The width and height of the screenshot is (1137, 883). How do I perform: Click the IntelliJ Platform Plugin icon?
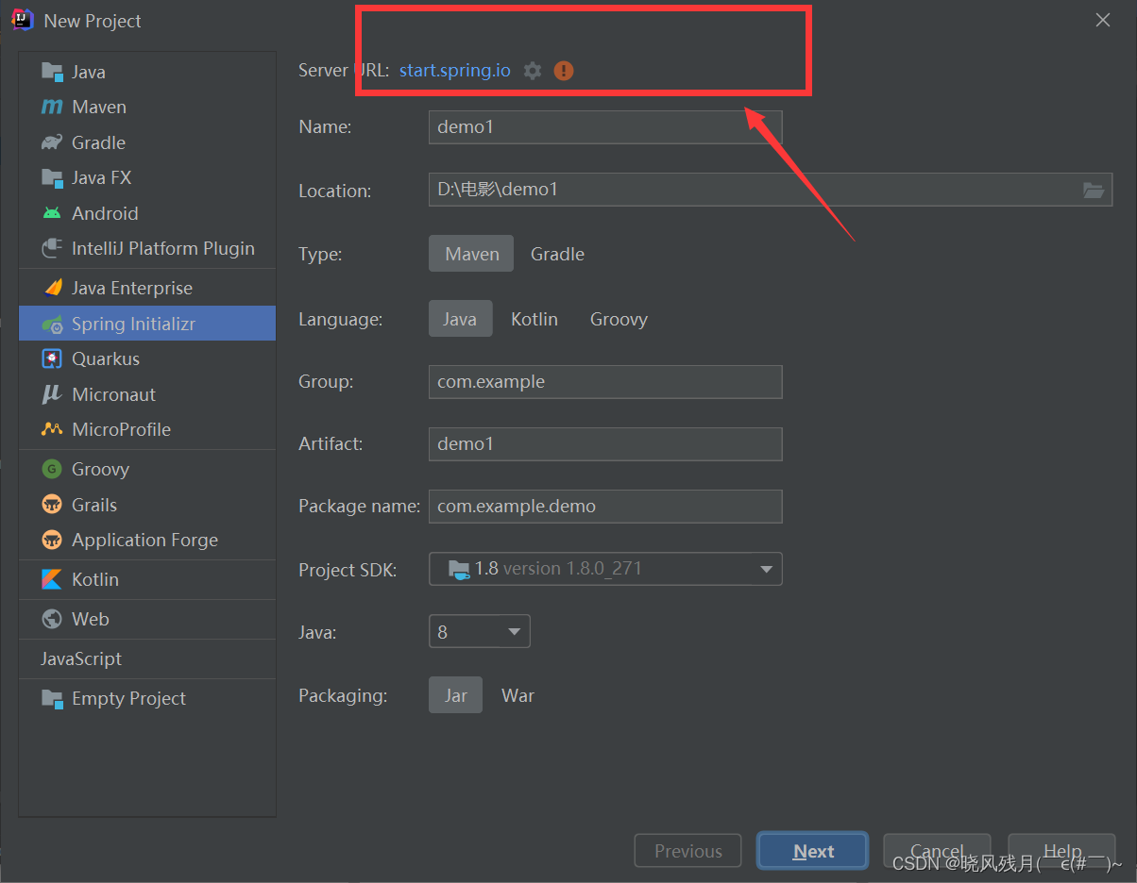tap(52, 248)
